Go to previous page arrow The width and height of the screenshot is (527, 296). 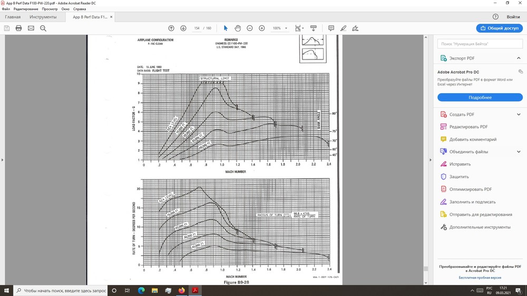[x=171, y=28]
